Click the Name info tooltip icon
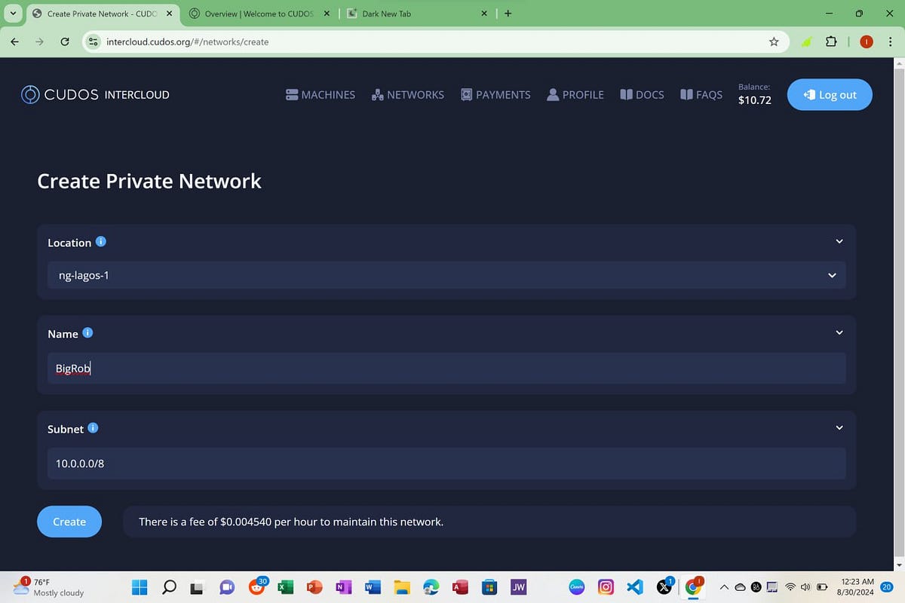This screenshot has height=603, width=905. point(88,332)
